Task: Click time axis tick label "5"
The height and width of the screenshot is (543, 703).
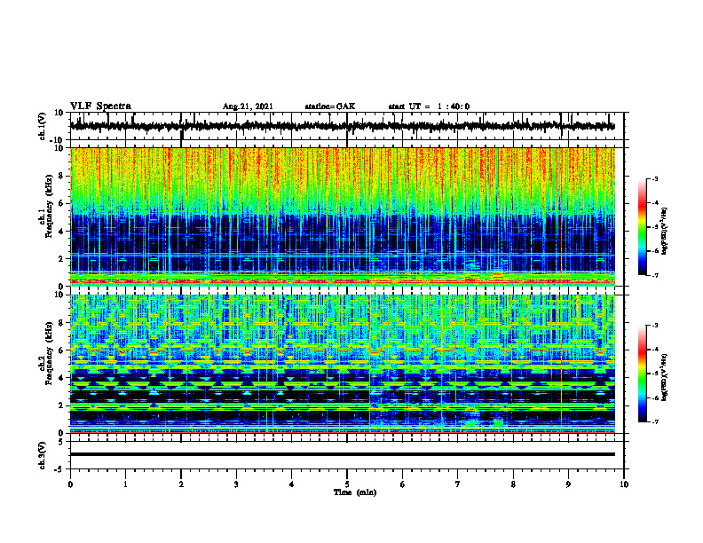Action: point(347,484)
